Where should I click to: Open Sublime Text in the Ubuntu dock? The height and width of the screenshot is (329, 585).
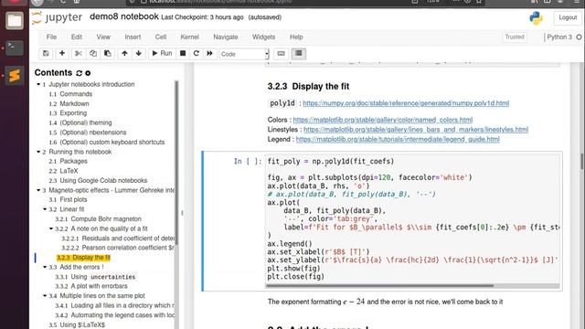pyautogui.click(x=15, y=76)
